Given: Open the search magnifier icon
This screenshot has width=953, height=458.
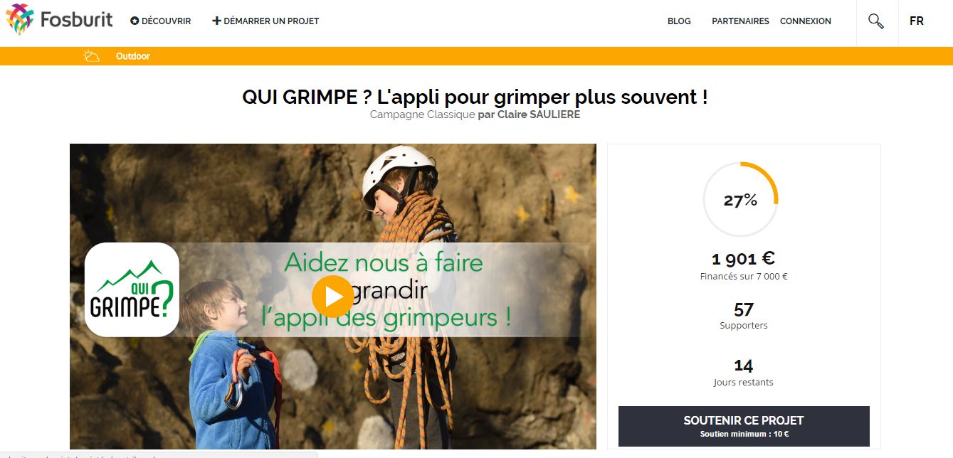Looking at the screenshot, I should (x=876, y=21).
